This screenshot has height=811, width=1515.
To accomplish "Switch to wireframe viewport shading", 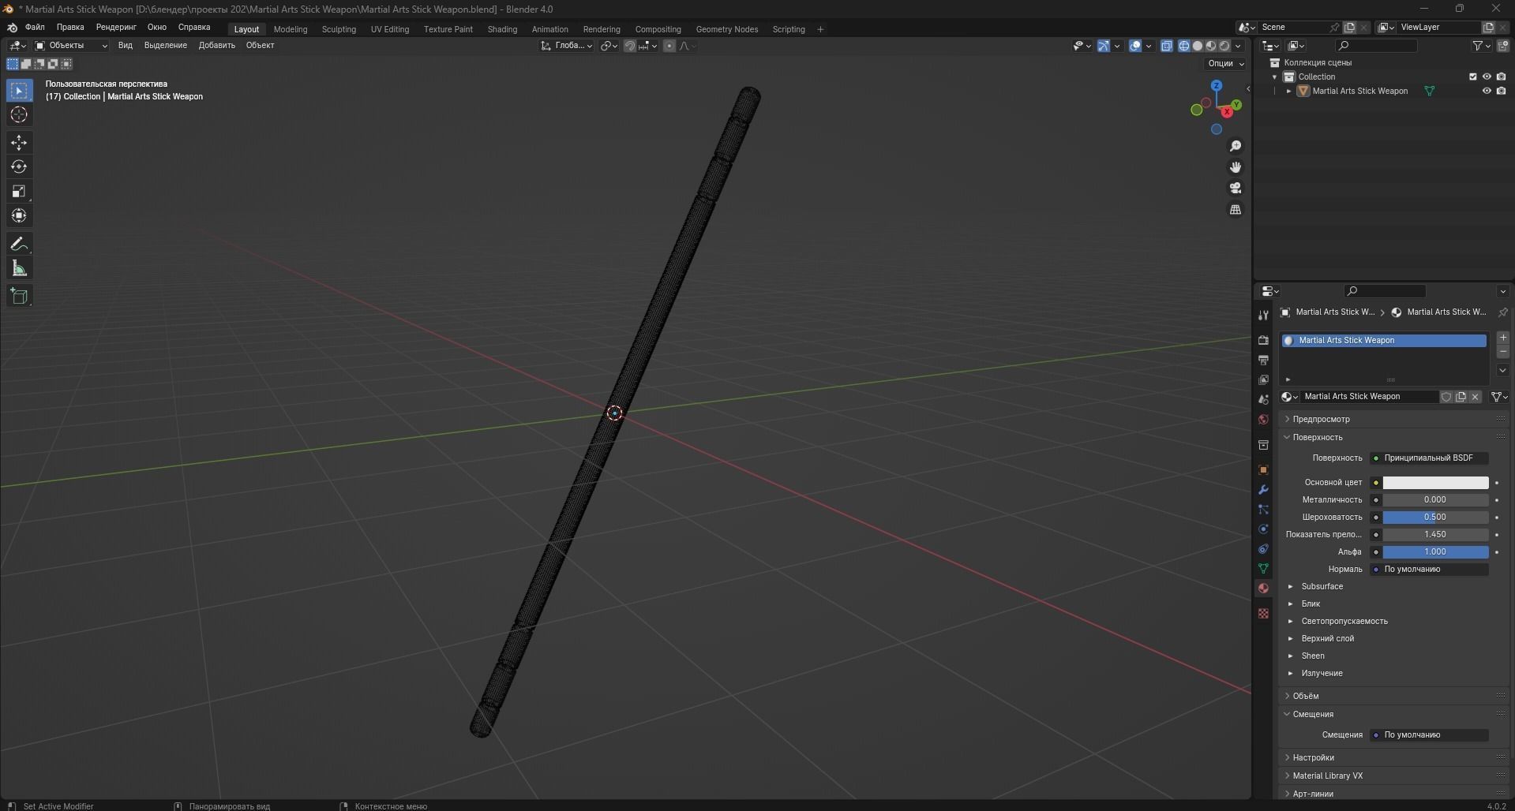I will point(1183,46).
